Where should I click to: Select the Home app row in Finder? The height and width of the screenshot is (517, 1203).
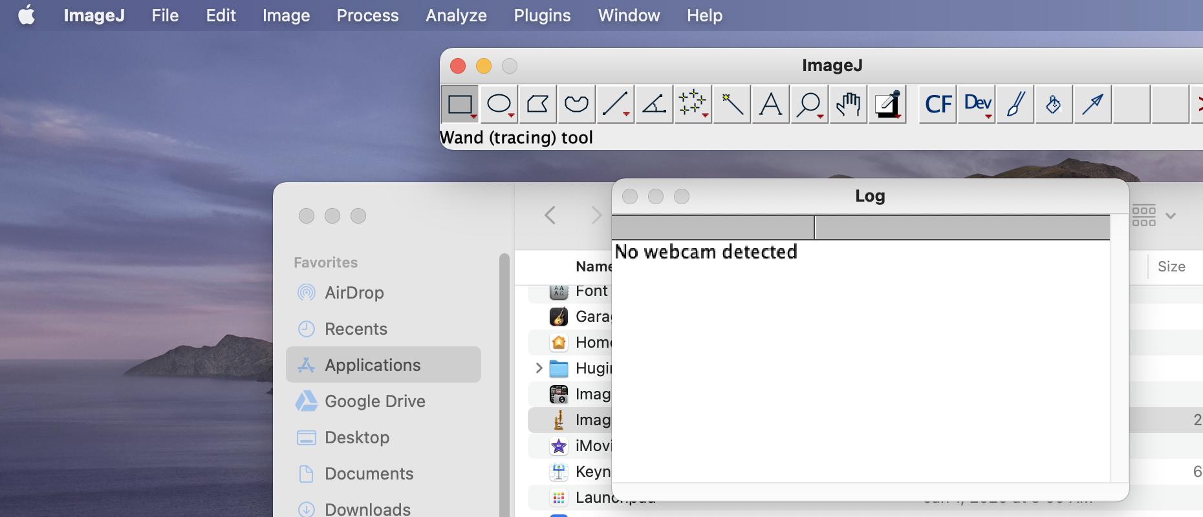pos(570,343)
